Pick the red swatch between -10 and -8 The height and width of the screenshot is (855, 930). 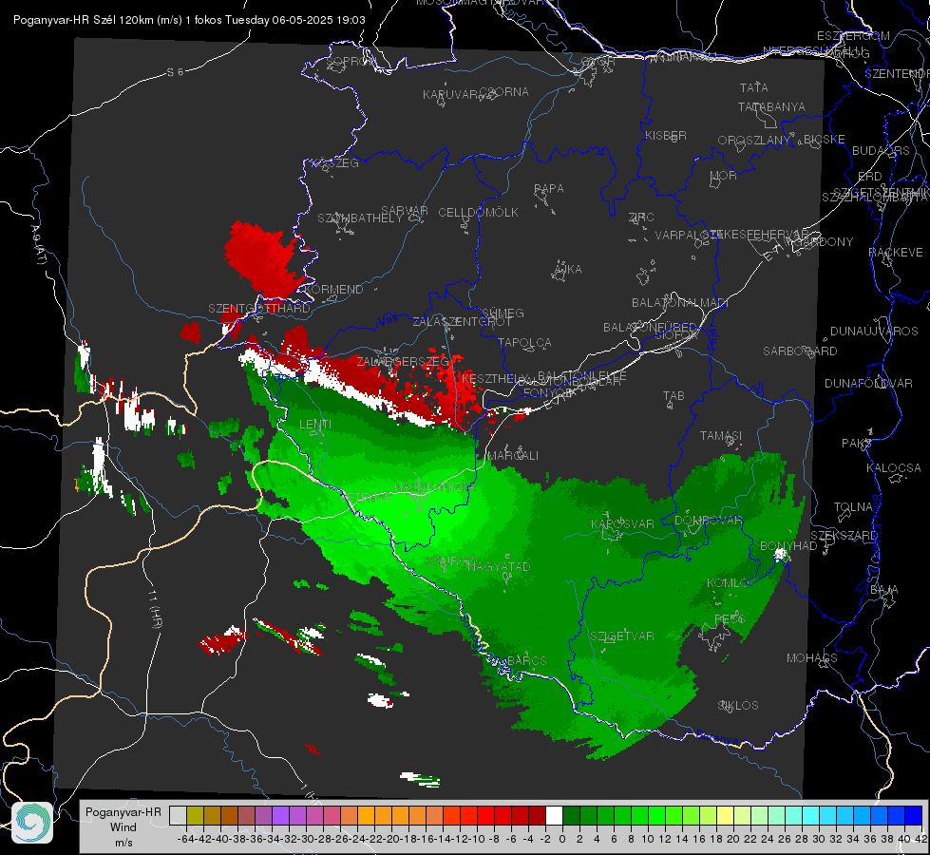pyautogui.click(x=485, y=816)
